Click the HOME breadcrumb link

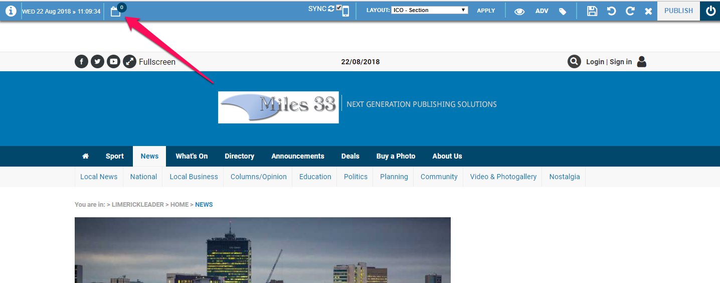pos(179,205)
